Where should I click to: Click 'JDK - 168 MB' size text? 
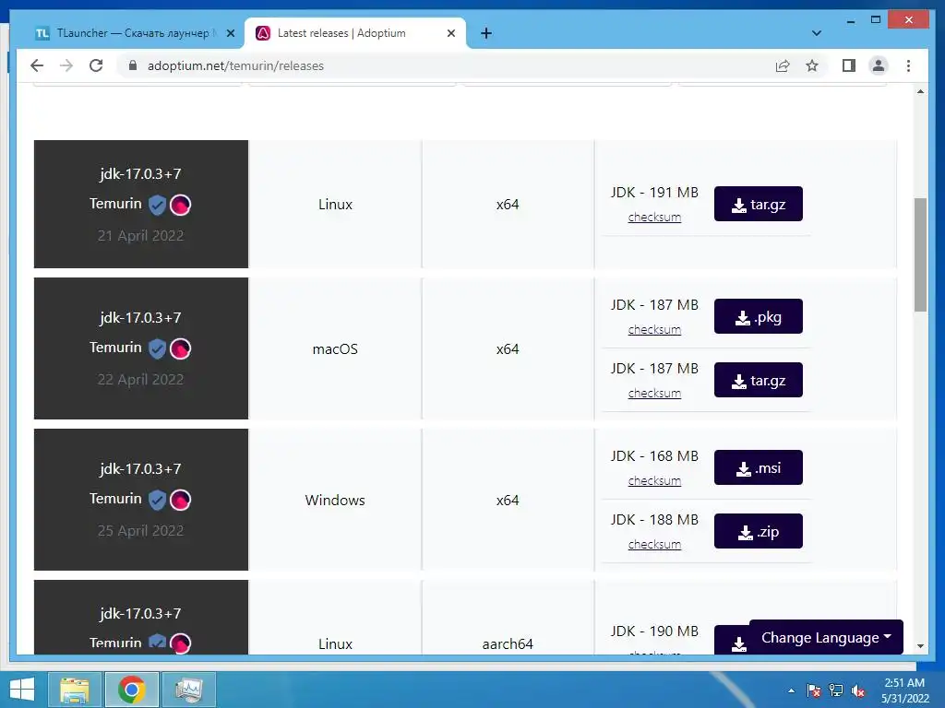pyautogui.click(x=654, y=455)
